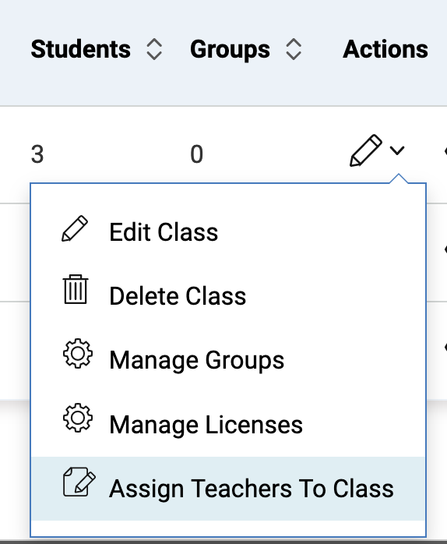Click the student count value 3
Image resolution: width=447 pixels, height=544 pixels.
[37, 154]
